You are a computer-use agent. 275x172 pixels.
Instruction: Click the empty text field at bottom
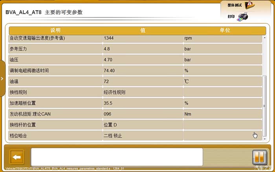(117, 157)
